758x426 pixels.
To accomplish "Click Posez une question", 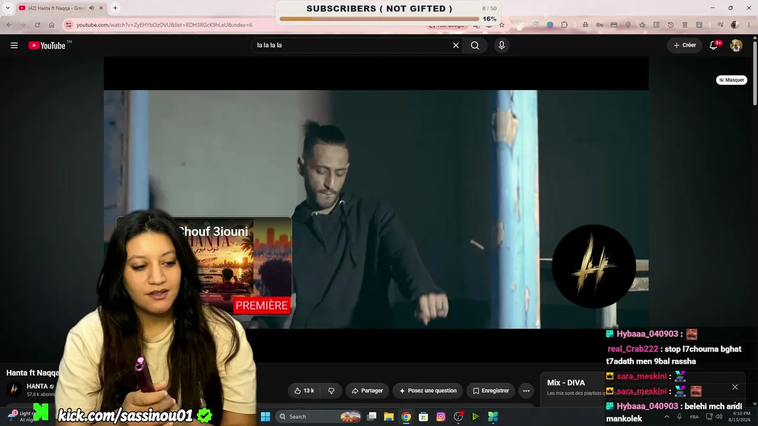I will click(428, 390).
